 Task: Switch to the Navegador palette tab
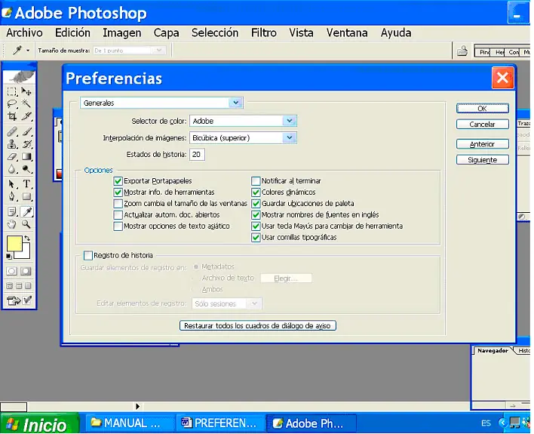click(x=493, y=350)
